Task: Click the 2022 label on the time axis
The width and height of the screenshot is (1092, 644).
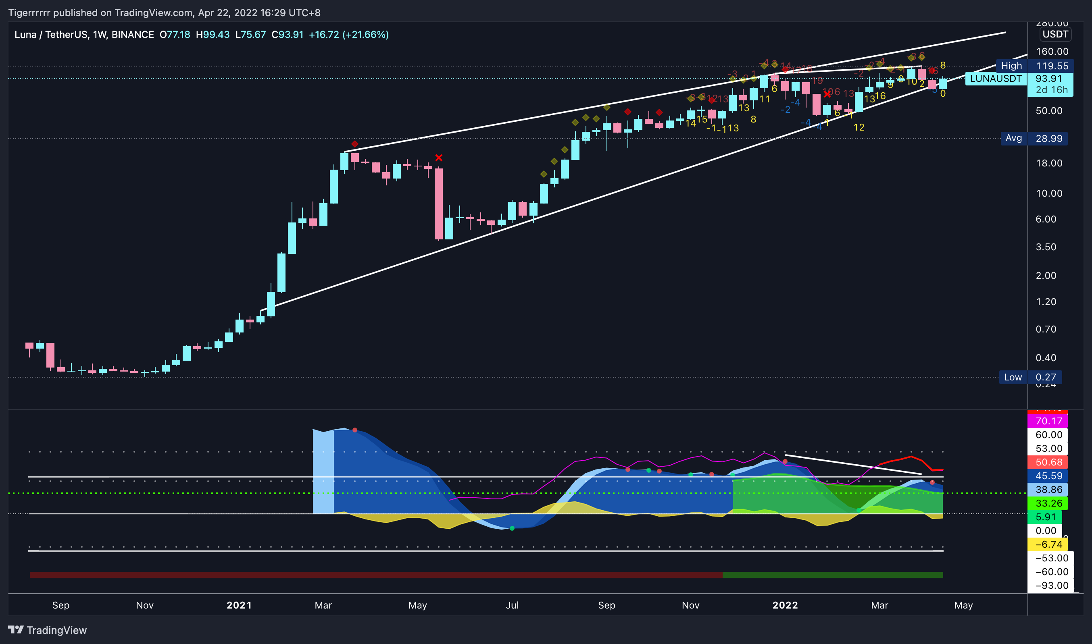Action: coord(785,605)
